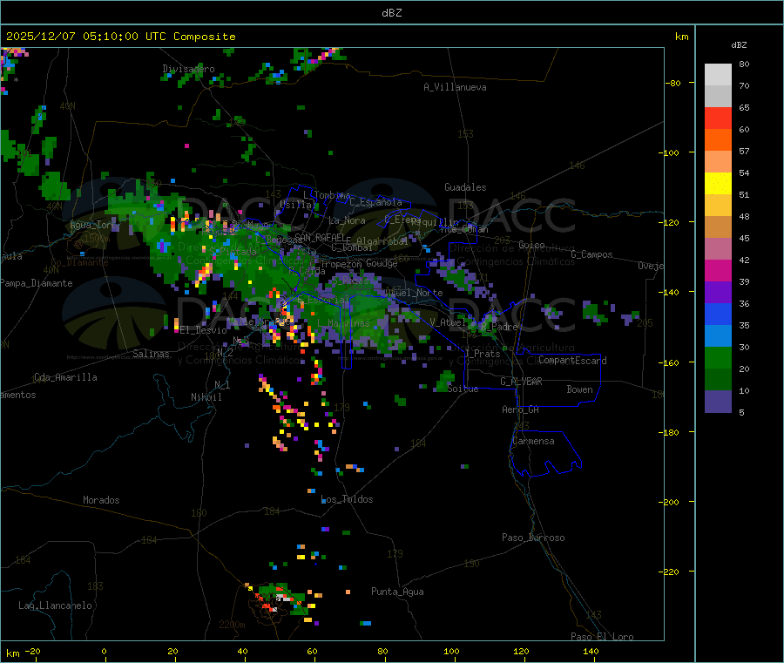The image size is (784, 663).
Task: Click the 'Nihuil' map label
Action: pos(206,397)
